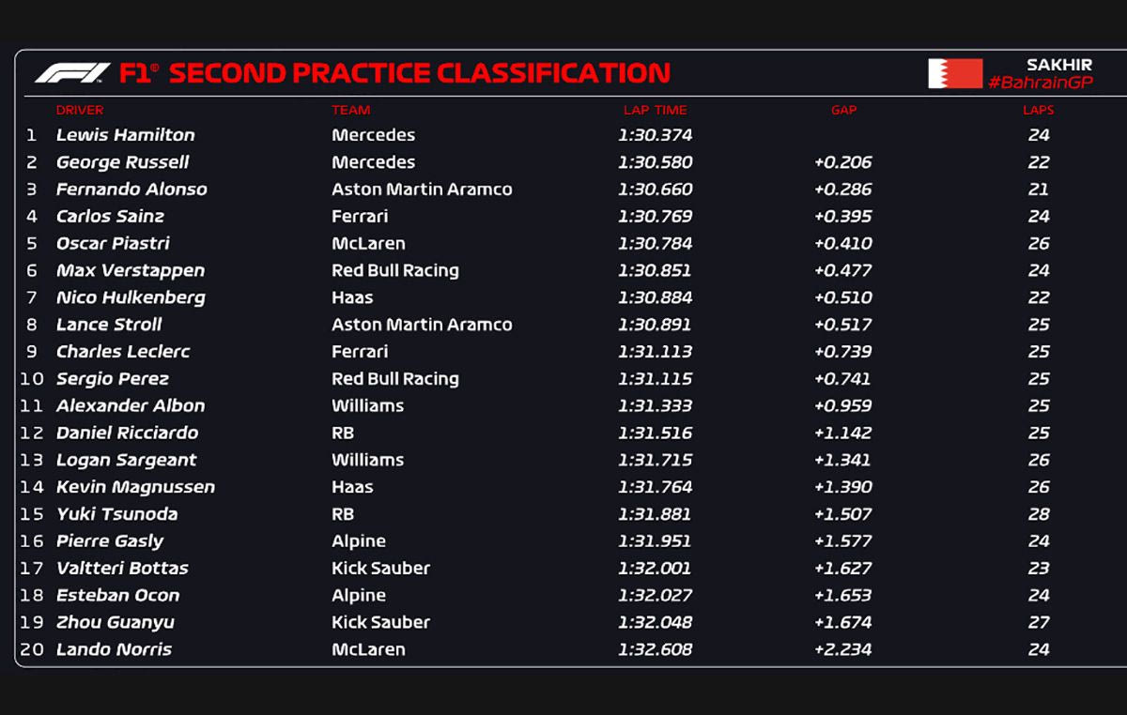Click the DRIVER column header

pos(80,111)
